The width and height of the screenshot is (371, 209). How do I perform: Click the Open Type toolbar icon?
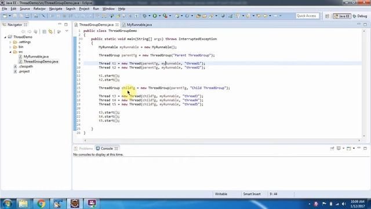[x=198, y=16]
